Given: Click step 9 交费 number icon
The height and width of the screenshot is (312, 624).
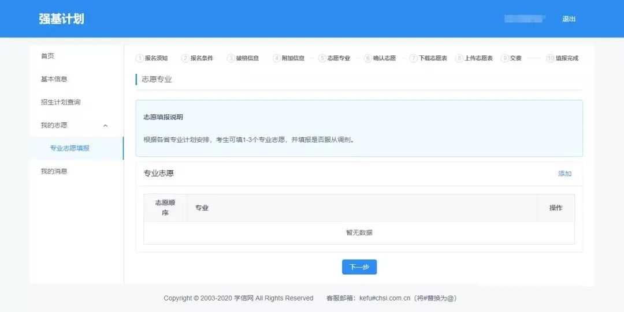Looking at the screenshot, I should coord(504,58).
